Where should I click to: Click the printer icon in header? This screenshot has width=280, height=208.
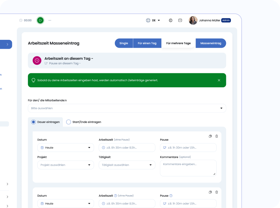pos(170,20)
